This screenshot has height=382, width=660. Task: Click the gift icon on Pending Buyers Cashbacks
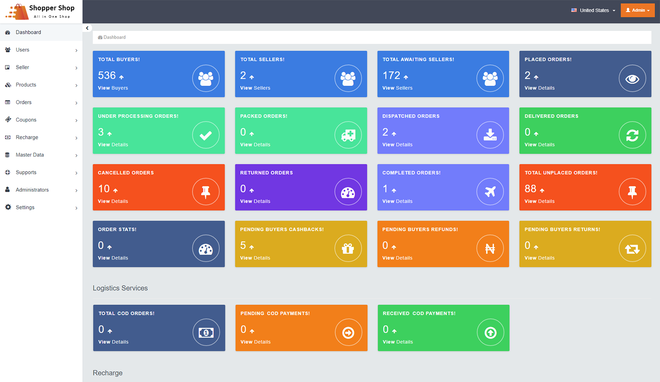[x=348, y=248]
